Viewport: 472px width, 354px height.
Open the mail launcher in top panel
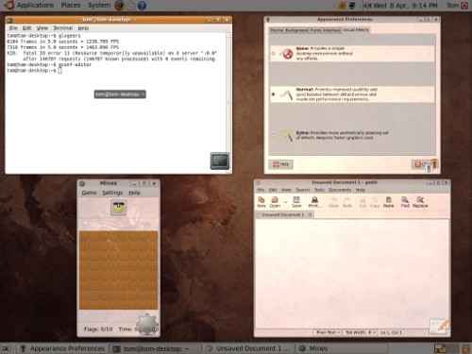point(131,5)
